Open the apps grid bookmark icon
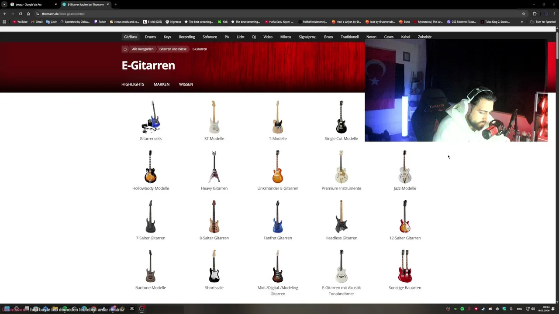The image size is (559, 314). (x=5, y=22)
